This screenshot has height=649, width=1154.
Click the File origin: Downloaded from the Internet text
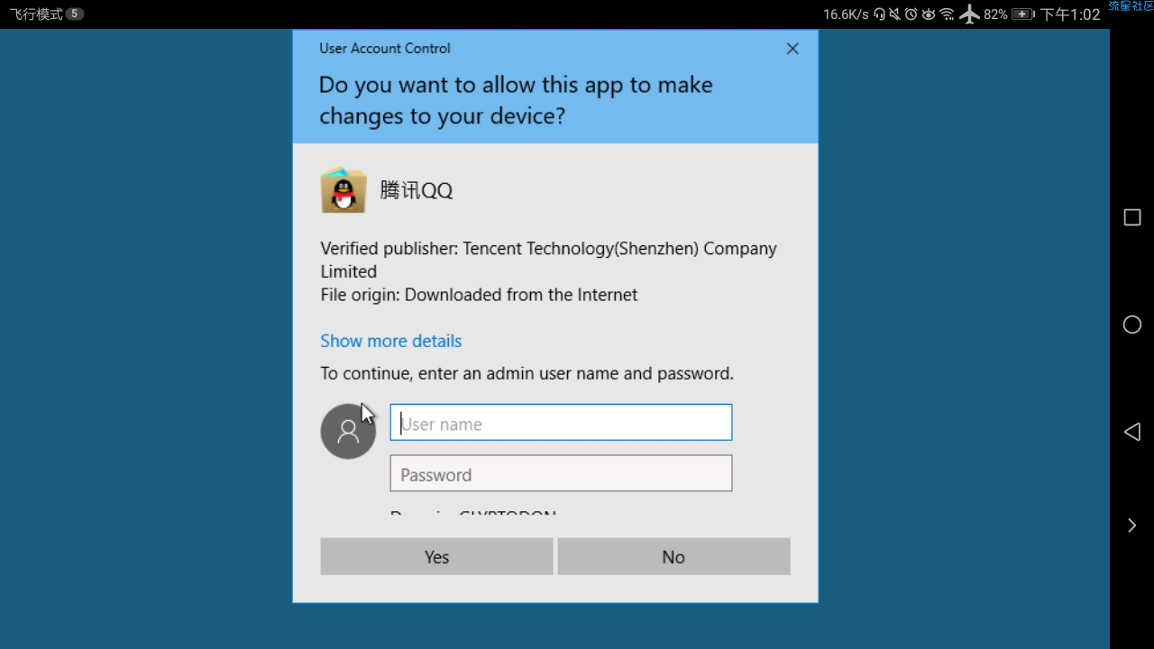(479, 295)
